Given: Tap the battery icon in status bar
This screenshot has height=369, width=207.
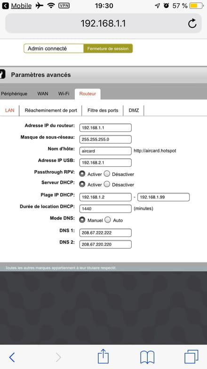Looking at the screenshot, I should coord(197,6).
